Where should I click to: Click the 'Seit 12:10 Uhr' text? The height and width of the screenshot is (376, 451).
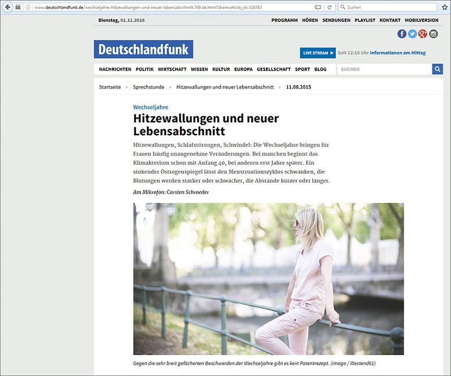[x=353, y=53]
